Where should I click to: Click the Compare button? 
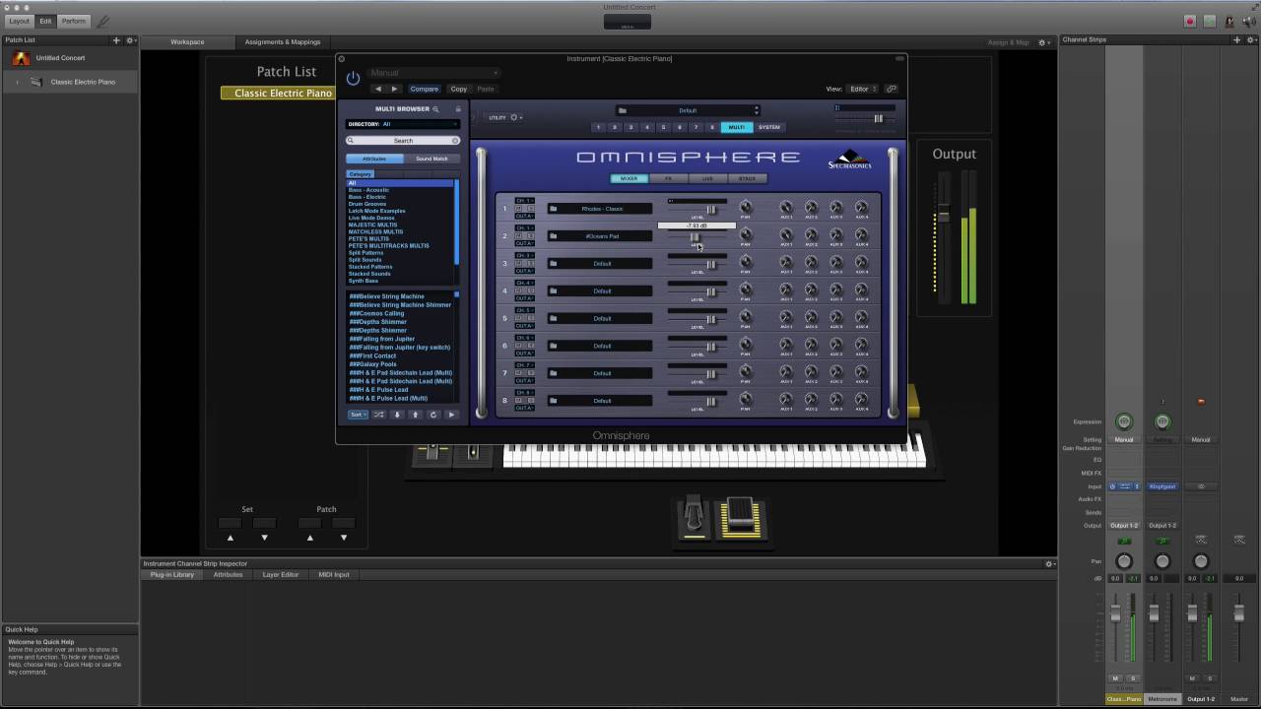[x=425, y=89]
